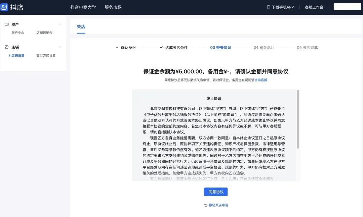Image resolution: width=363 pixels, height=217 pixels.
Task: Select the 关店 tab
Action: (x=81, y=26)
